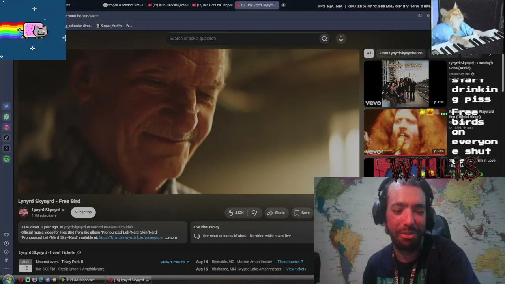Open Instagram in the browser sidebar
The height and width of the screenshot is (284, 505).
[x=6, y=127]
